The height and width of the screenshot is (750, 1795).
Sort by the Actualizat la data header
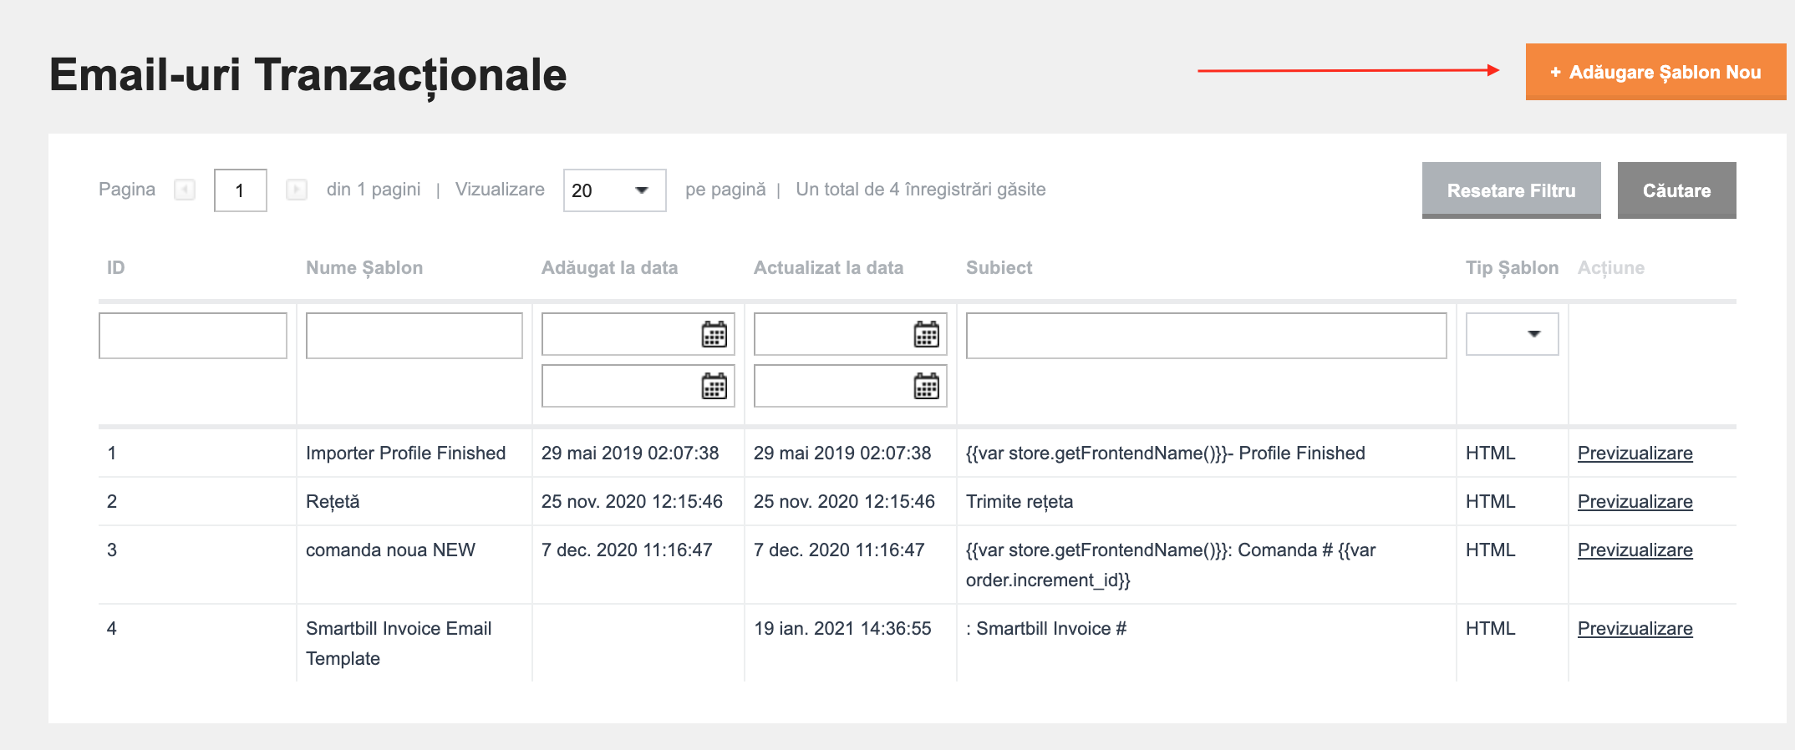pos(828,268)
